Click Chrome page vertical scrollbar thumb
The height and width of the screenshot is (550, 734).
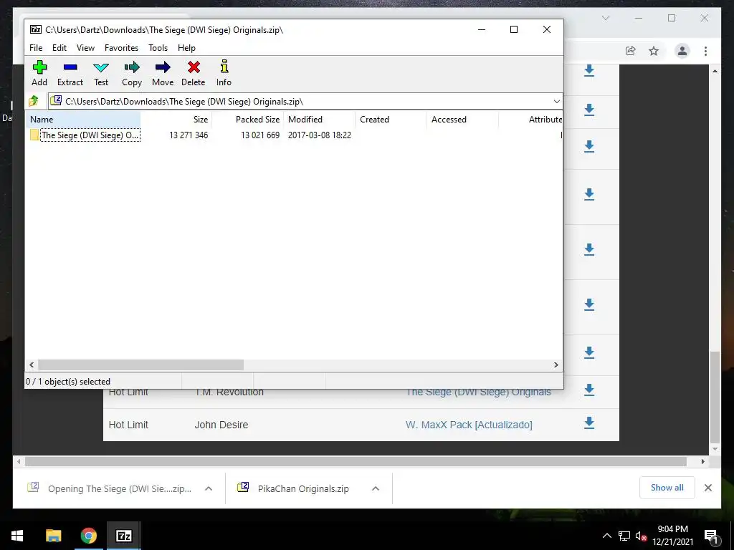(715, 397)
